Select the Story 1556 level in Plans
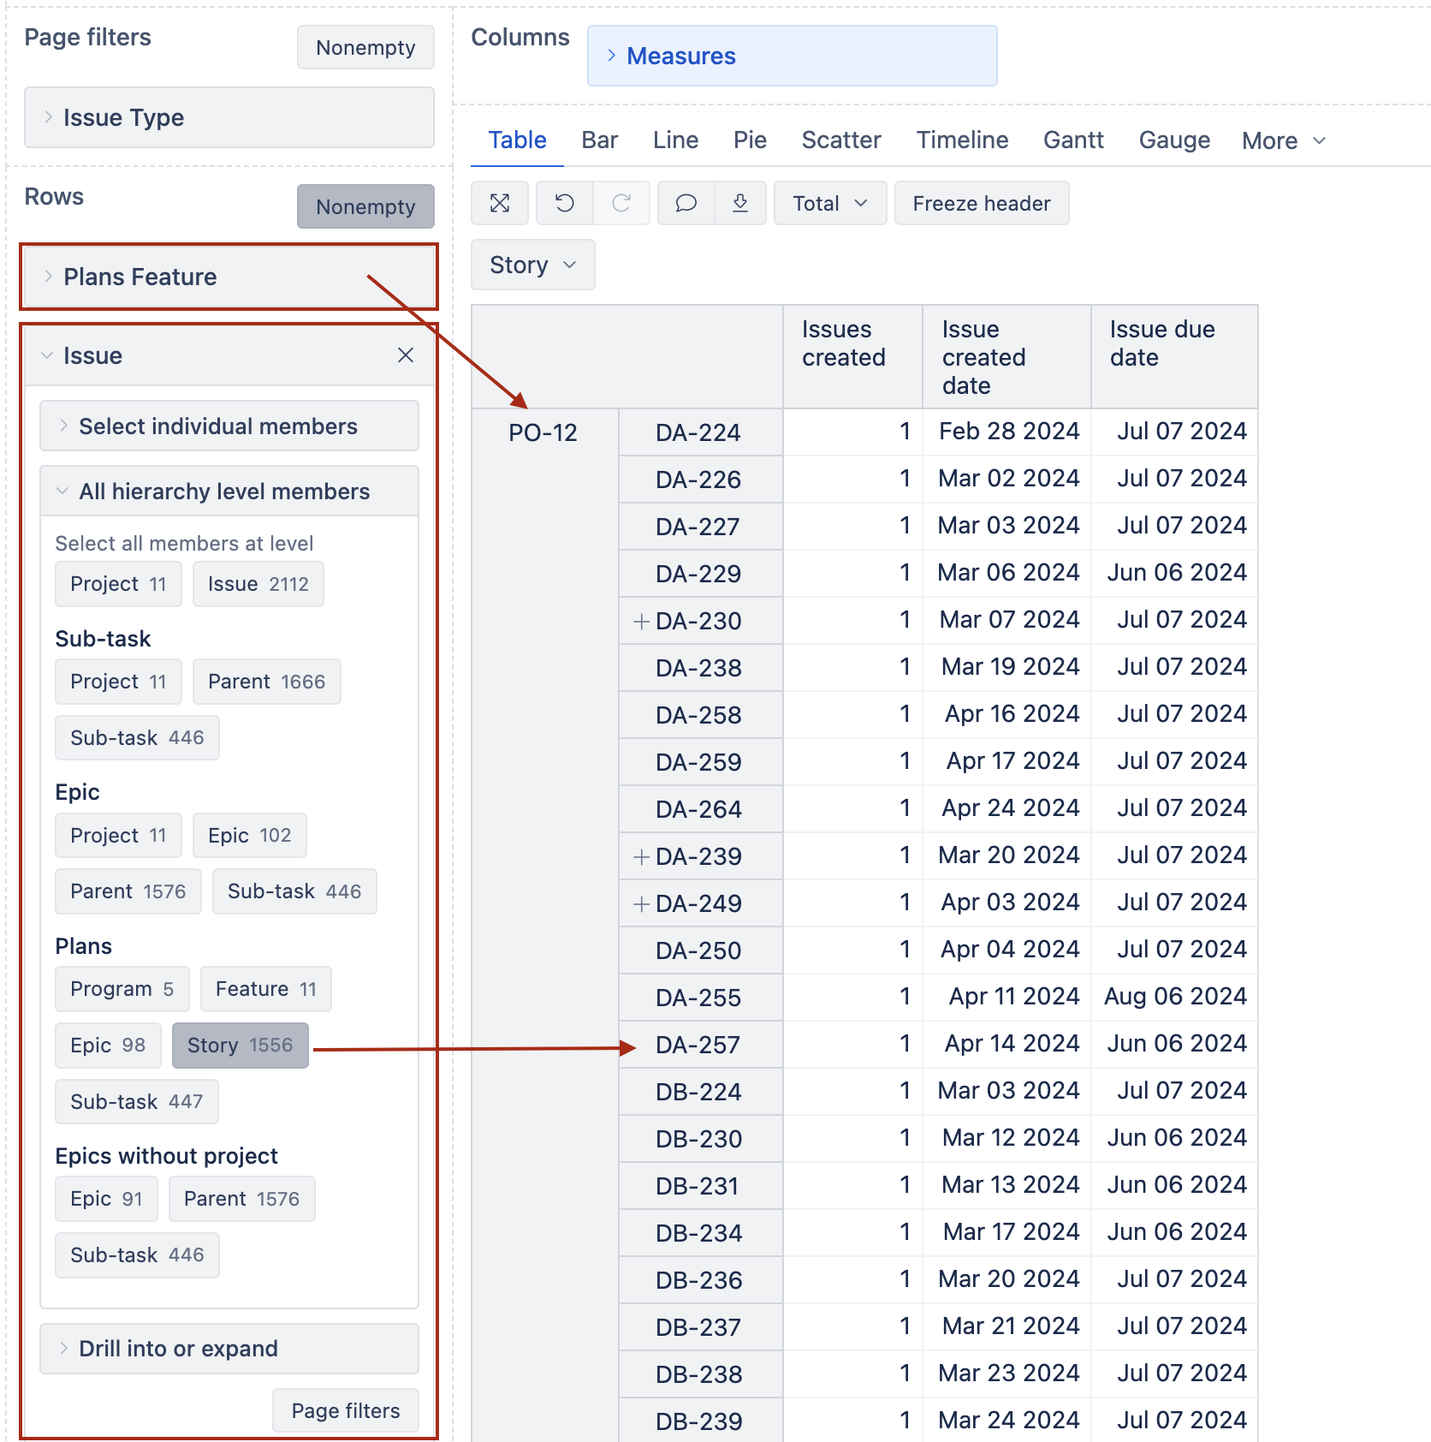 (x=240, y=1046)
